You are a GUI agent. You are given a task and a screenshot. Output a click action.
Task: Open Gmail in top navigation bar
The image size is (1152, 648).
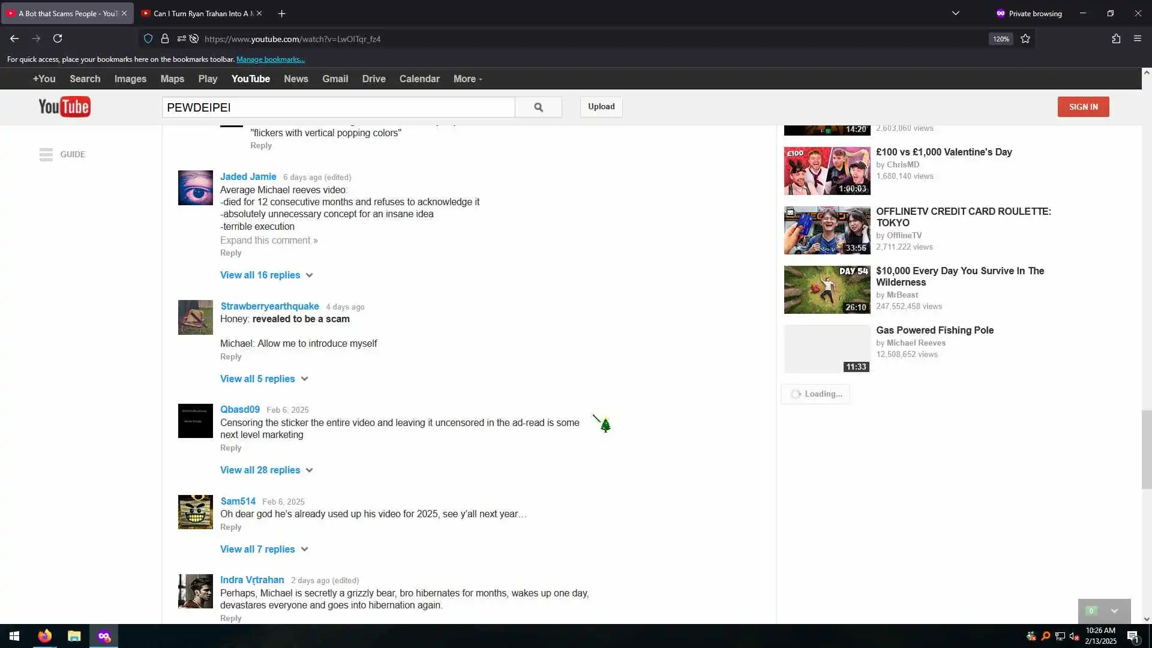click(335, 79)
